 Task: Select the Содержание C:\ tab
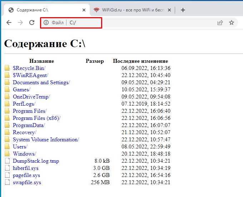[46, 10]
